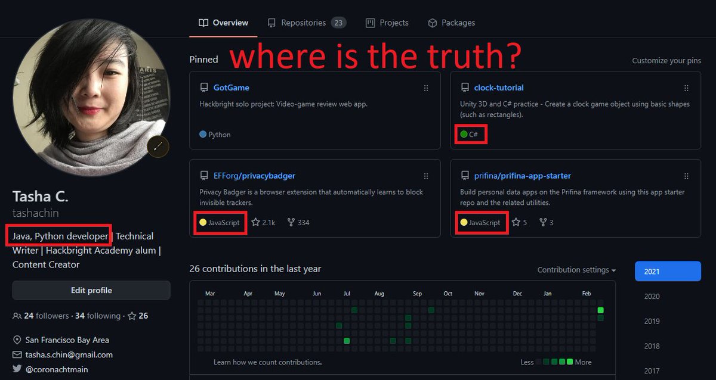Click the GotGame drag handle
The width and height of the screenshot is (716, 380).
pyautogui.click(x=426, y=88)
